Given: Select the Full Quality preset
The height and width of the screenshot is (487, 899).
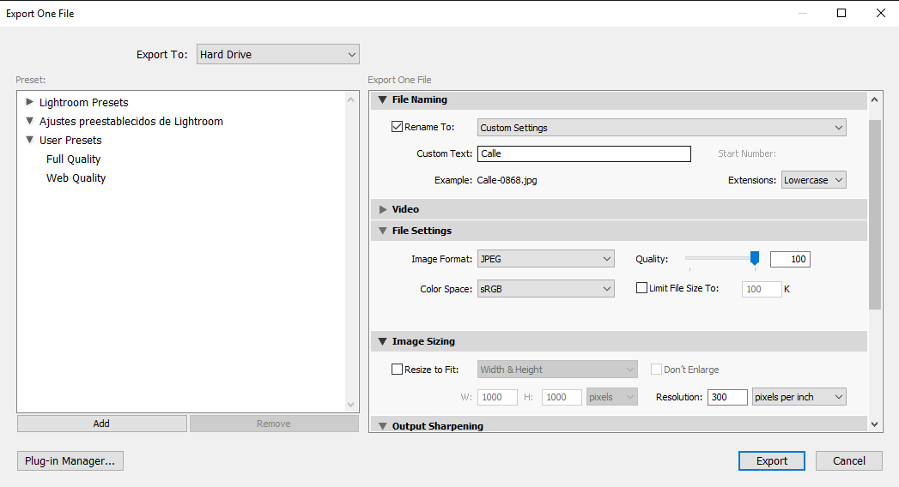Looking at the screenshot, I should click(73, 159).
